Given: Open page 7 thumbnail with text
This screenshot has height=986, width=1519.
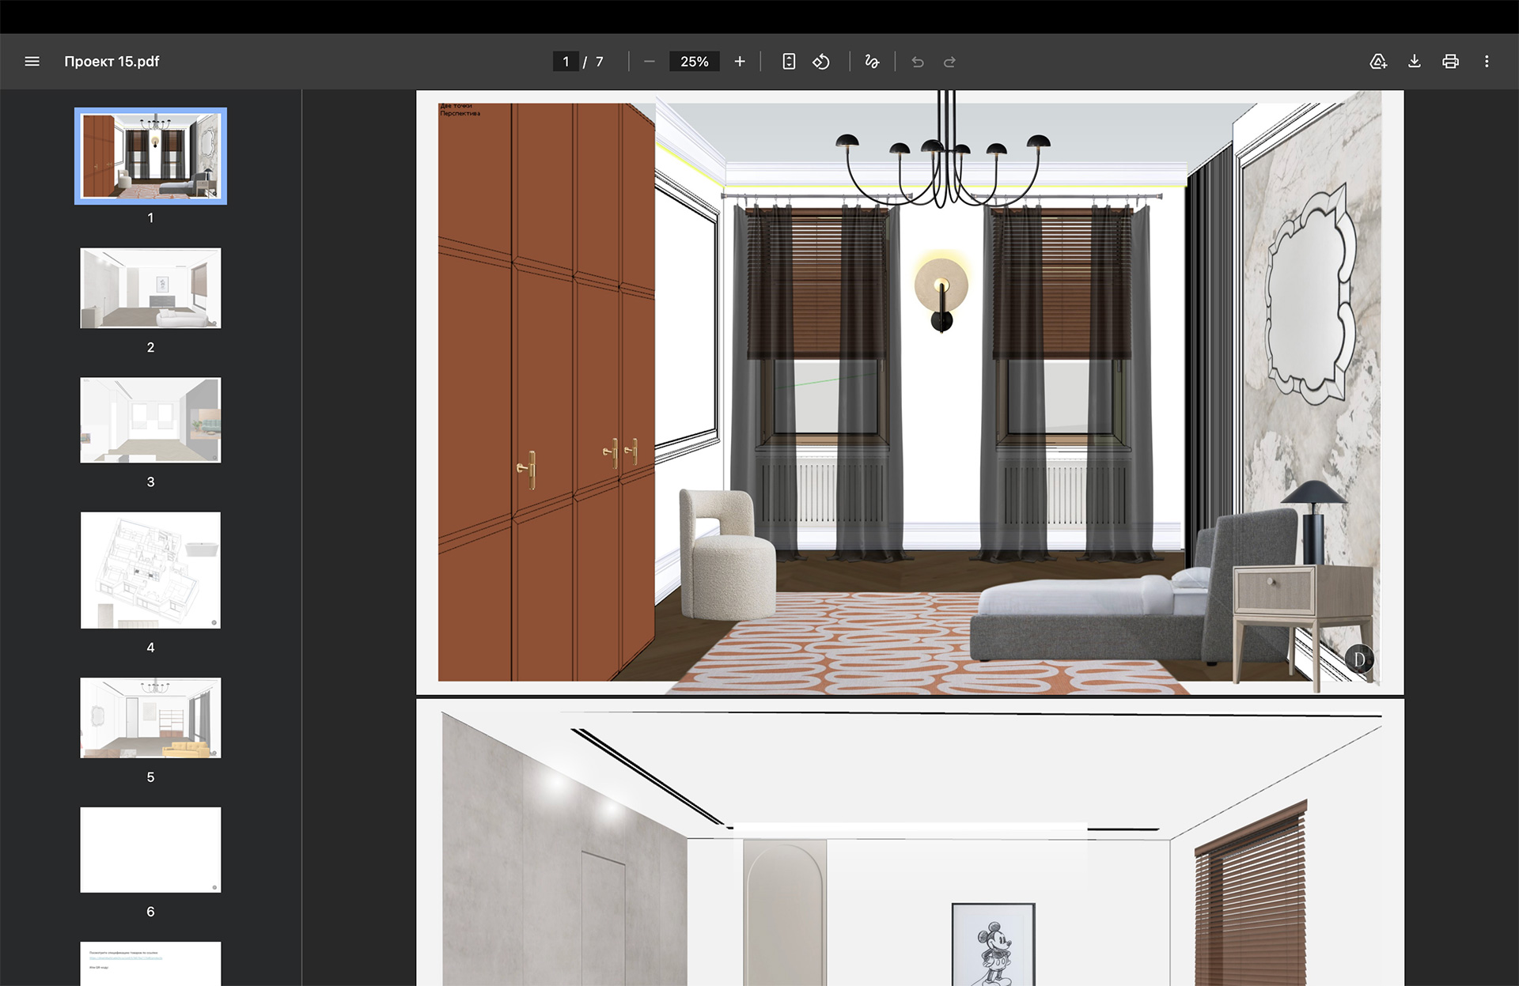Looking at the screenshot, I should coord(150,964).
